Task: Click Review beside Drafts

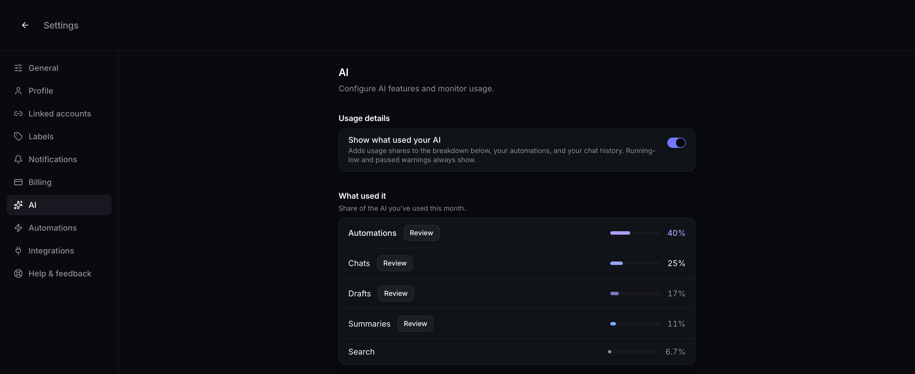Action: click(396, 293)
